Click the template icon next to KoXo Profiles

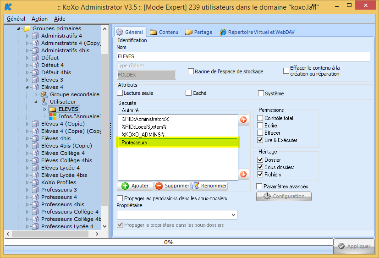click(35, 182)
